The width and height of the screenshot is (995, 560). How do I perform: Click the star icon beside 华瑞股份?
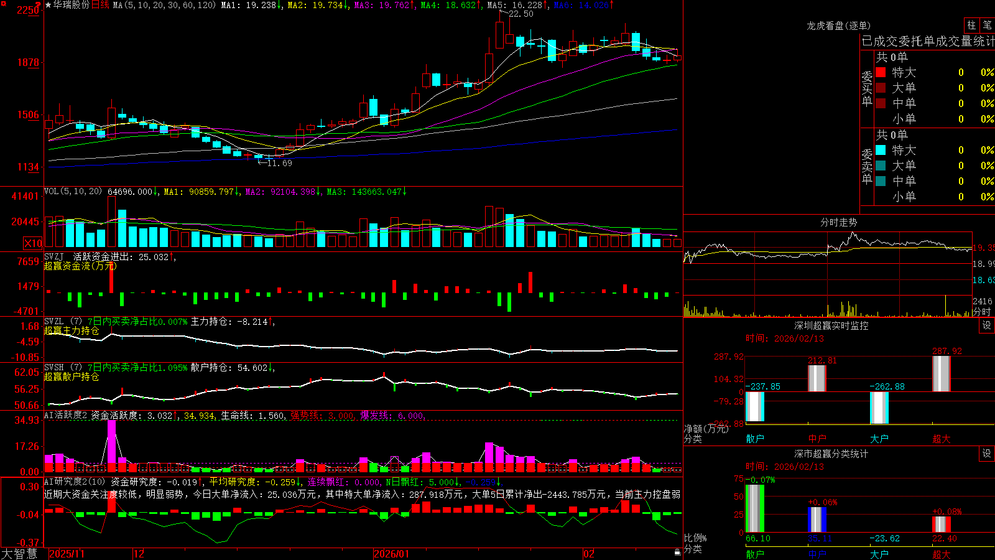point(48,5)
